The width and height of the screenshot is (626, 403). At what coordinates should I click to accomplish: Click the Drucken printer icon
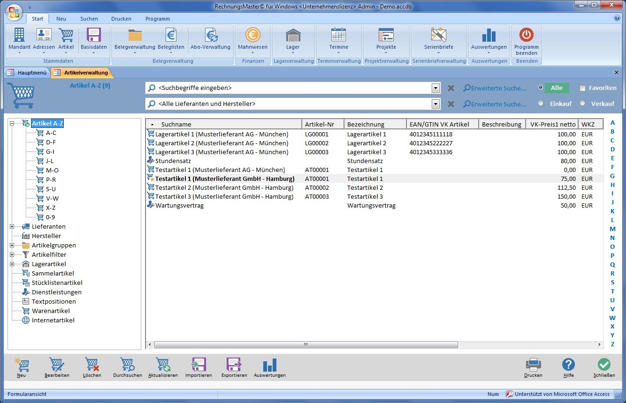[x=533, y=365]
